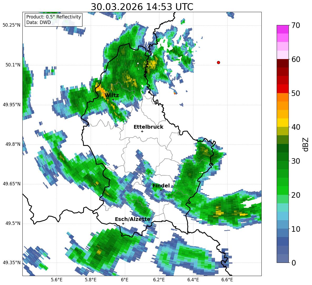
Task: Click the Ettelbruck city label
Action: pyautogui.click(x=148, y=127)
